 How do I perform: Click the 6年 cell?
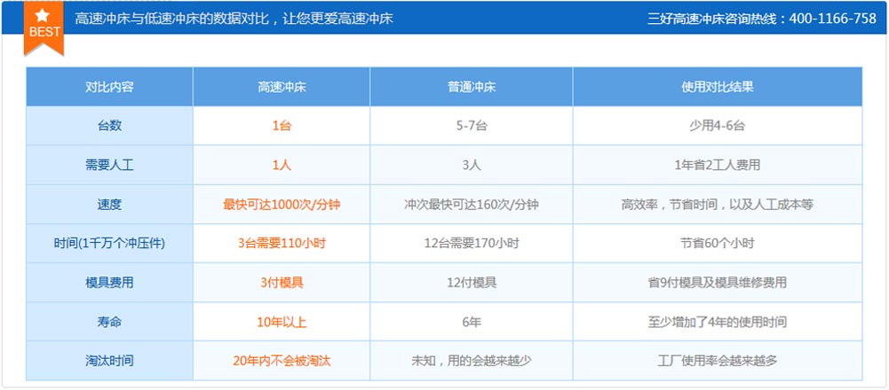[472, 322]
